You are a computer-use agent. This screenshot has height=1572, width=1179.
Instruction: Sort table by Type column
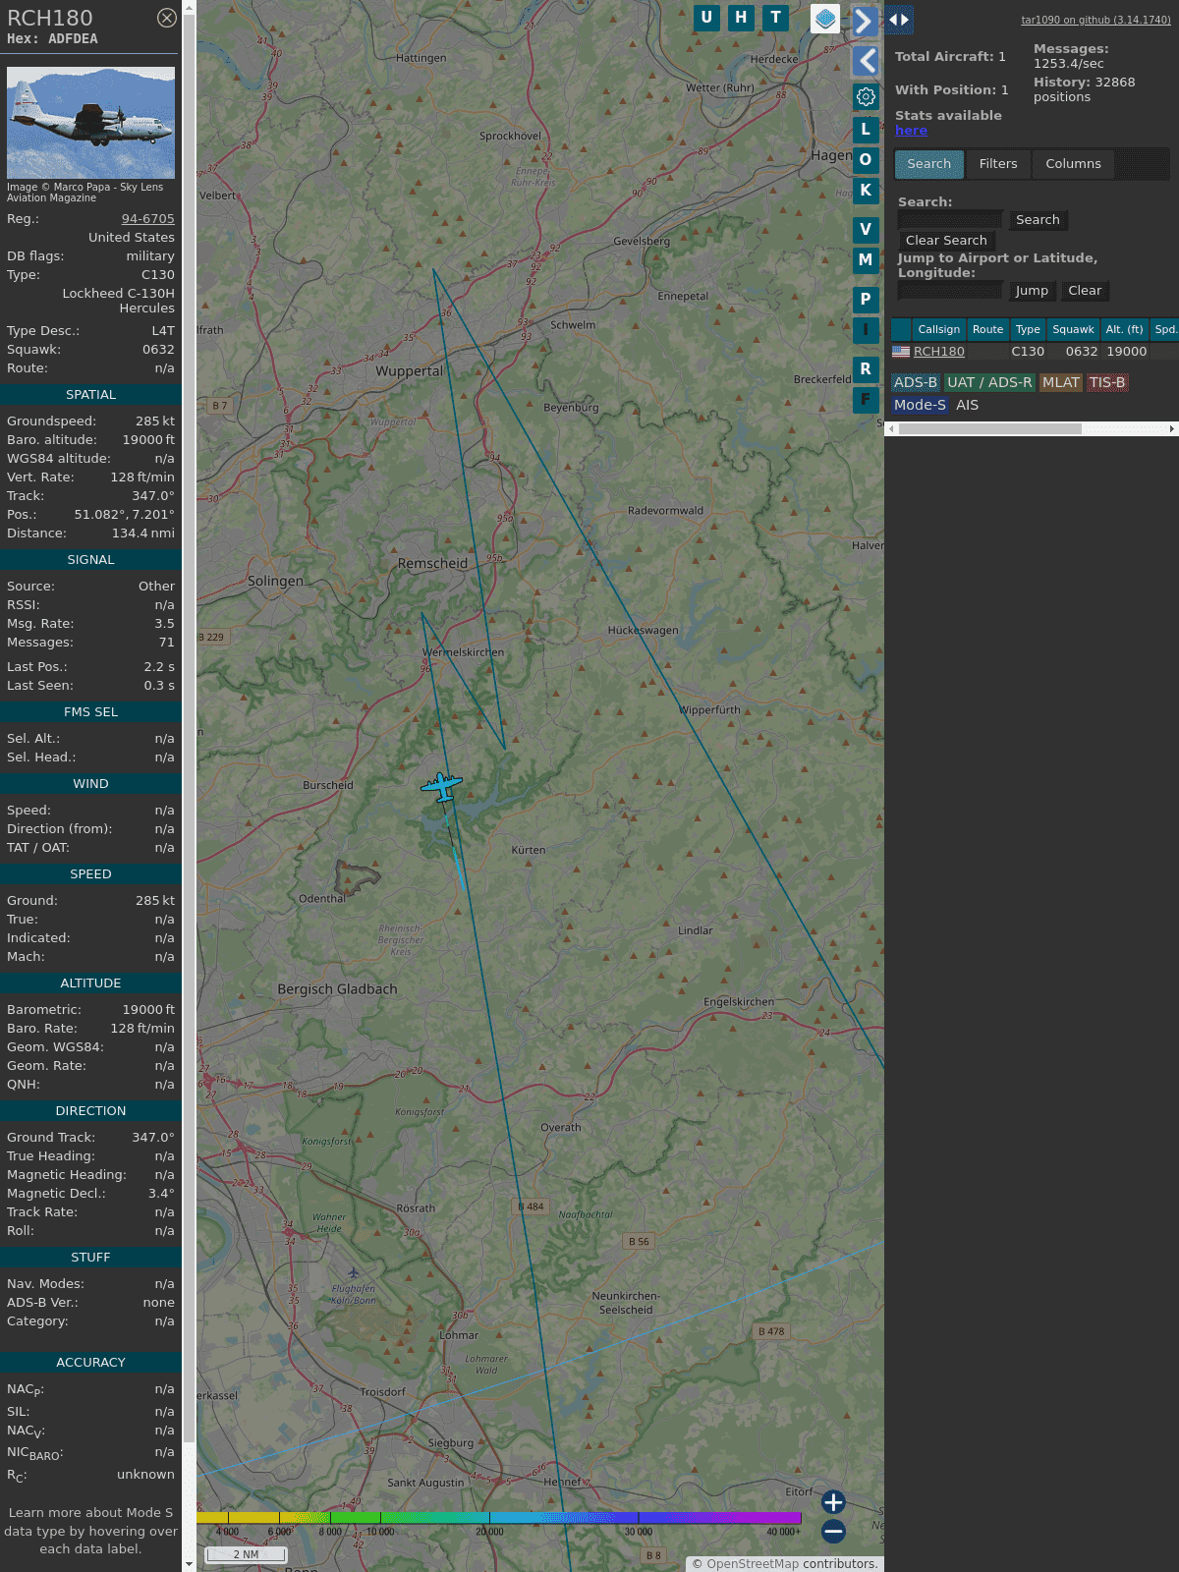tap(1028, 329)
